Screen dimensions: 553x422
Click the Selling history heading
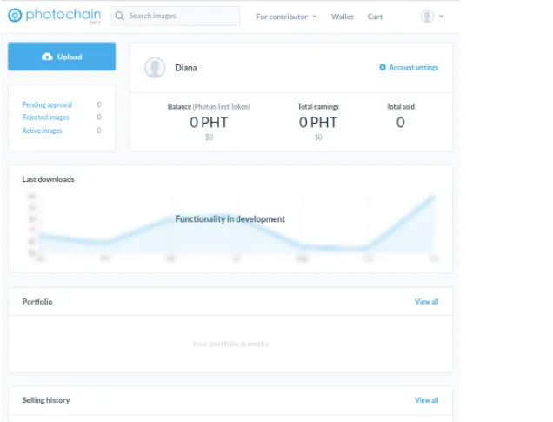tap(46, 400)
